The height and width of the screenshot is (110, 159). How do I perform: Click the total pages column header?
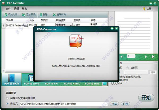44,20
